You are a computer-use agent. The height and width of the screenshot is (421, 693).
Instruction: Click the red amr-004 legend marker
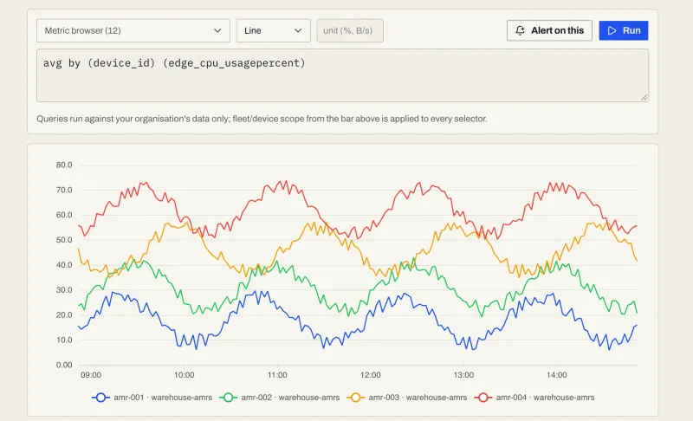coord(483,397)
